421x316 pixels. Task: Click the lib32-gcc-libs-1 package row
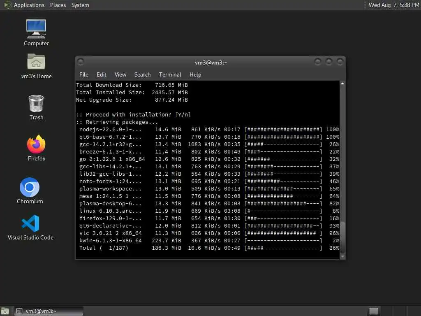[x=209, y=174]
